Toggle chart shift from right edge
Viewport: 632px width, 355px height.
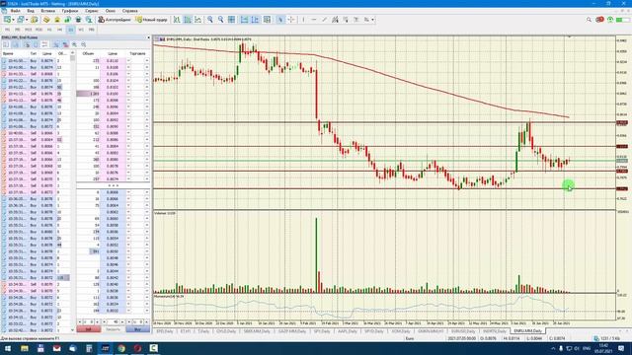(x=255, y=20)
